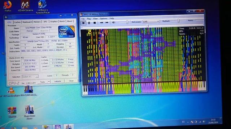Click the Play button in Piano From Above

83,23
